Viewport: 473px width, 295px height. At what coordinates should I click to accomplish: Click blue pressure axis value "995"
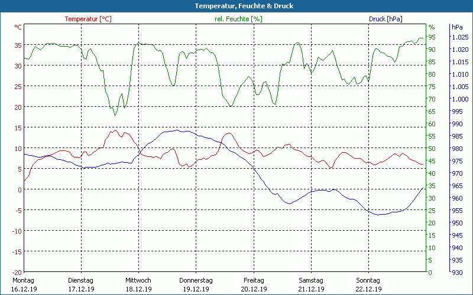click(457, 112)
